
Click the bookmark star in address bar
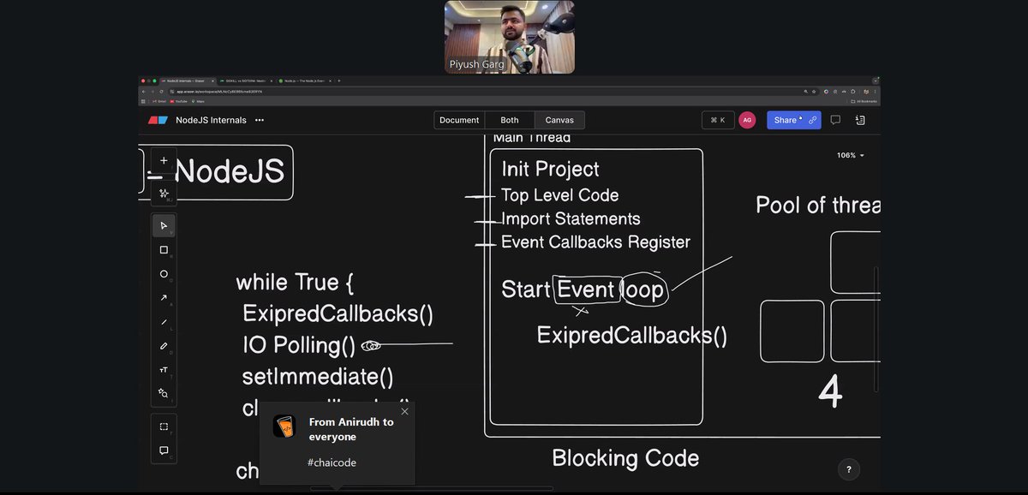814,92
